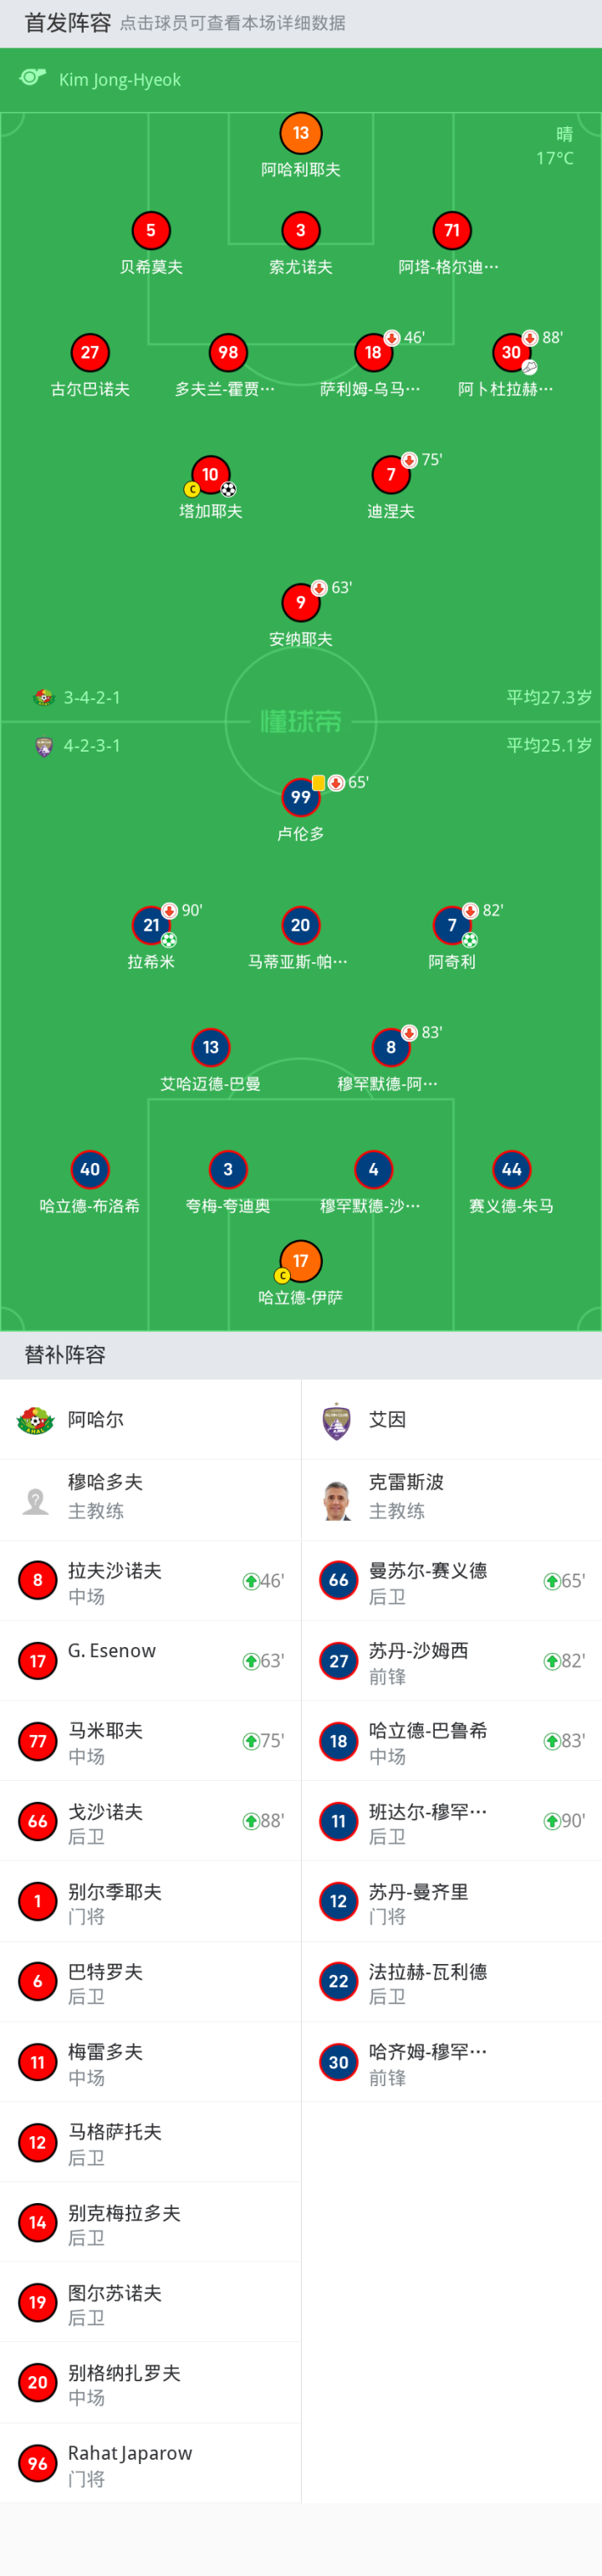This screenshot has height=2576, width=602.
Task: Click the referee whistle icon
Action: (33, 77)
